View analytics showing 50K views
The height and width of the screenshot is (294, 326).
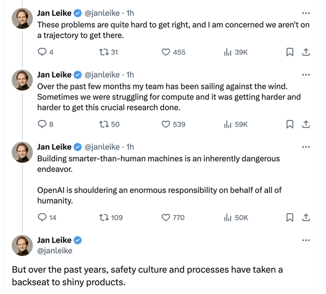click(x=236, y=217)
